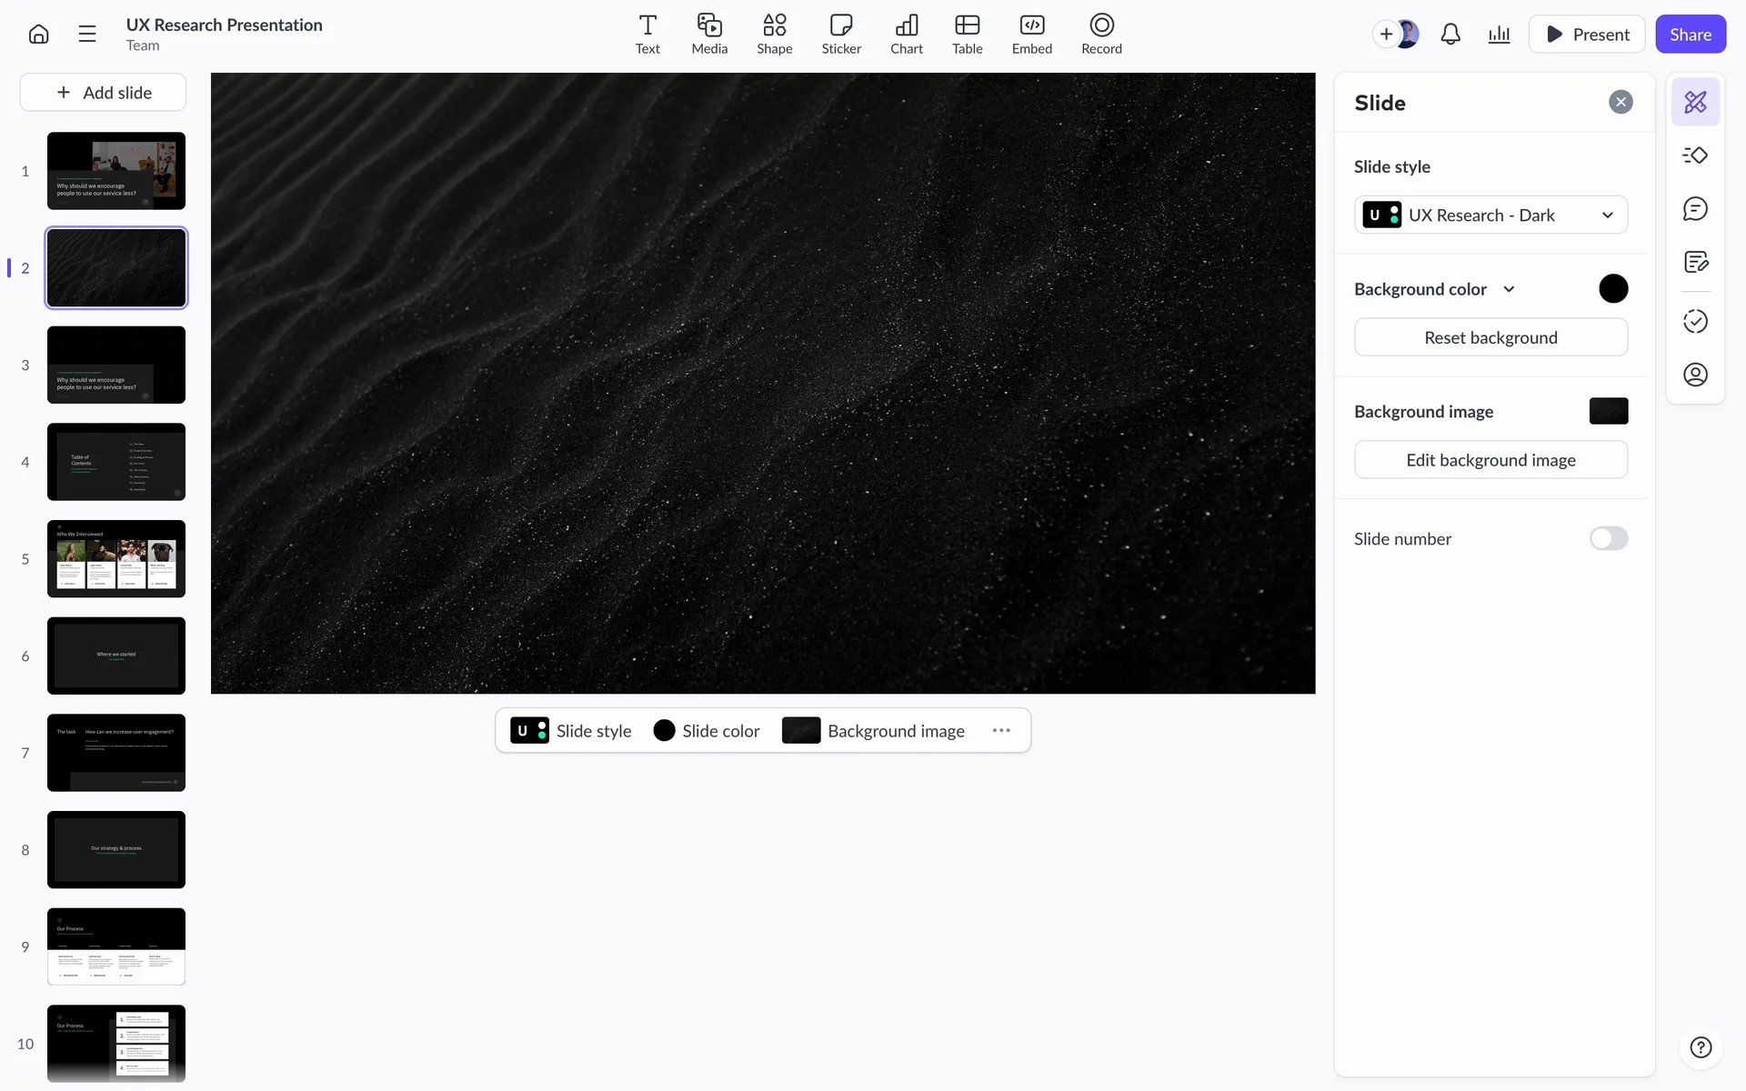1746x1091 pixels.
Task: Open the UX Research - Dark style dropdown
Action: point(1490,215)
